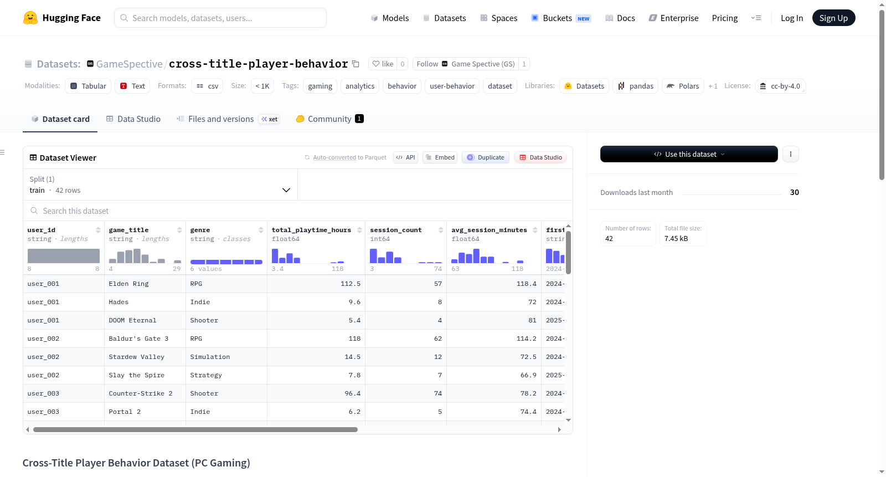Screen dimensions: 886x477
Task: Like this dataset
Action: 383,64
